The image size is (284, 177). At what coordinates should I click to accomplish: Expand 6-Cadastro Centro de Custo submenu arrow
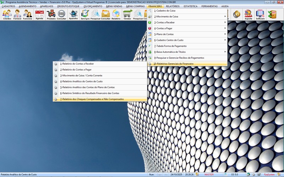click(225, 40)
